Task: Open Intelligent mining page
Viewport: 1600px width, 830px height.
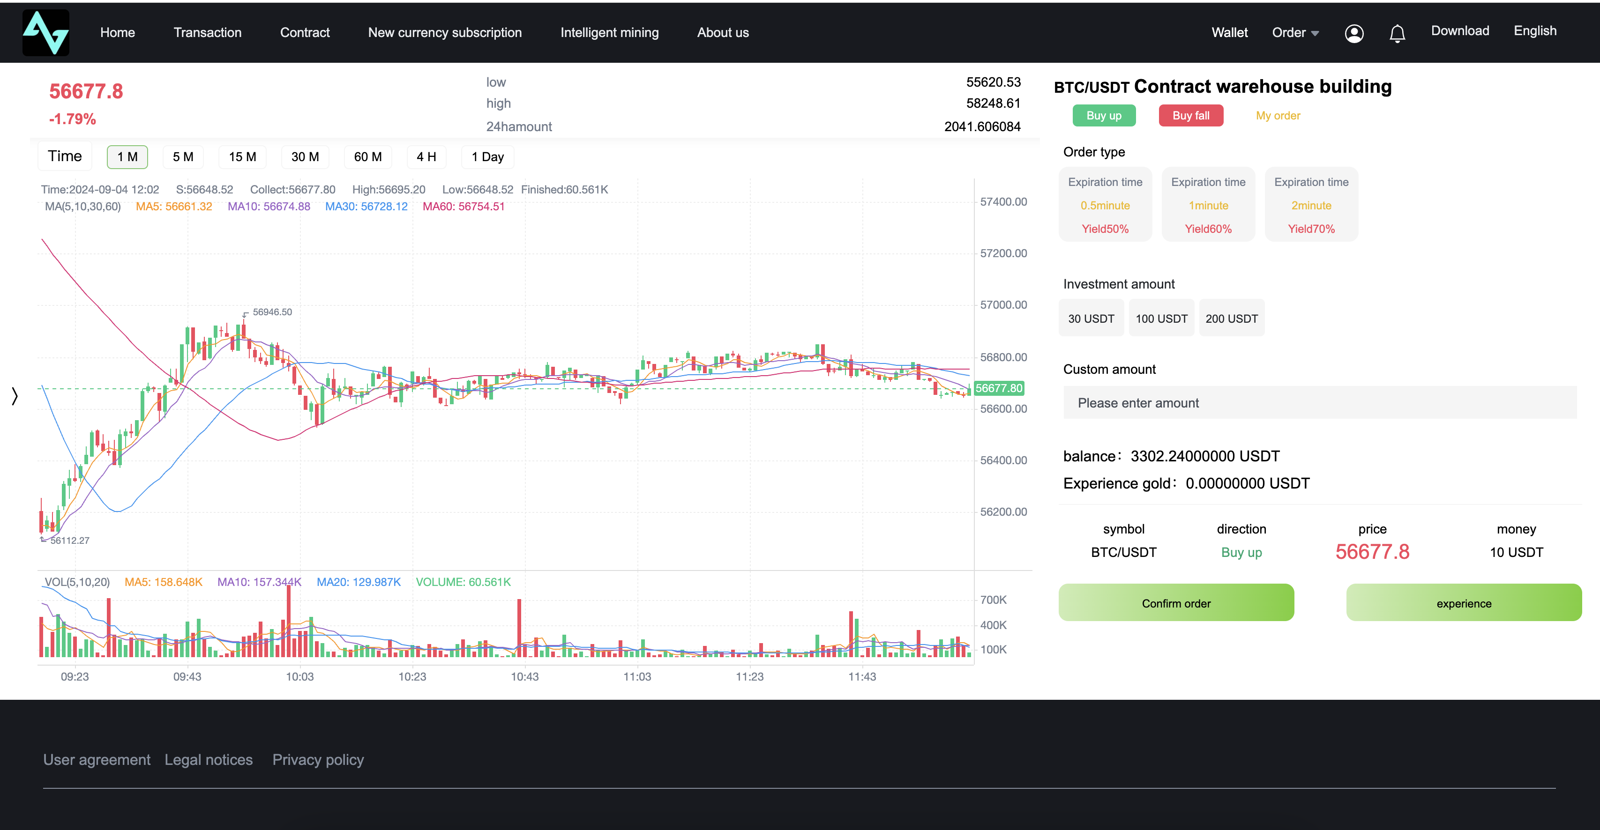Action: [x=609, y=33]
